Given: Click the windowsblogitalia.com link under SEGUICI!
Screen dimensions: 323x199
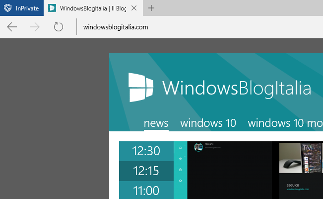Looking at the screenshot, I should [x=298, y=189].
